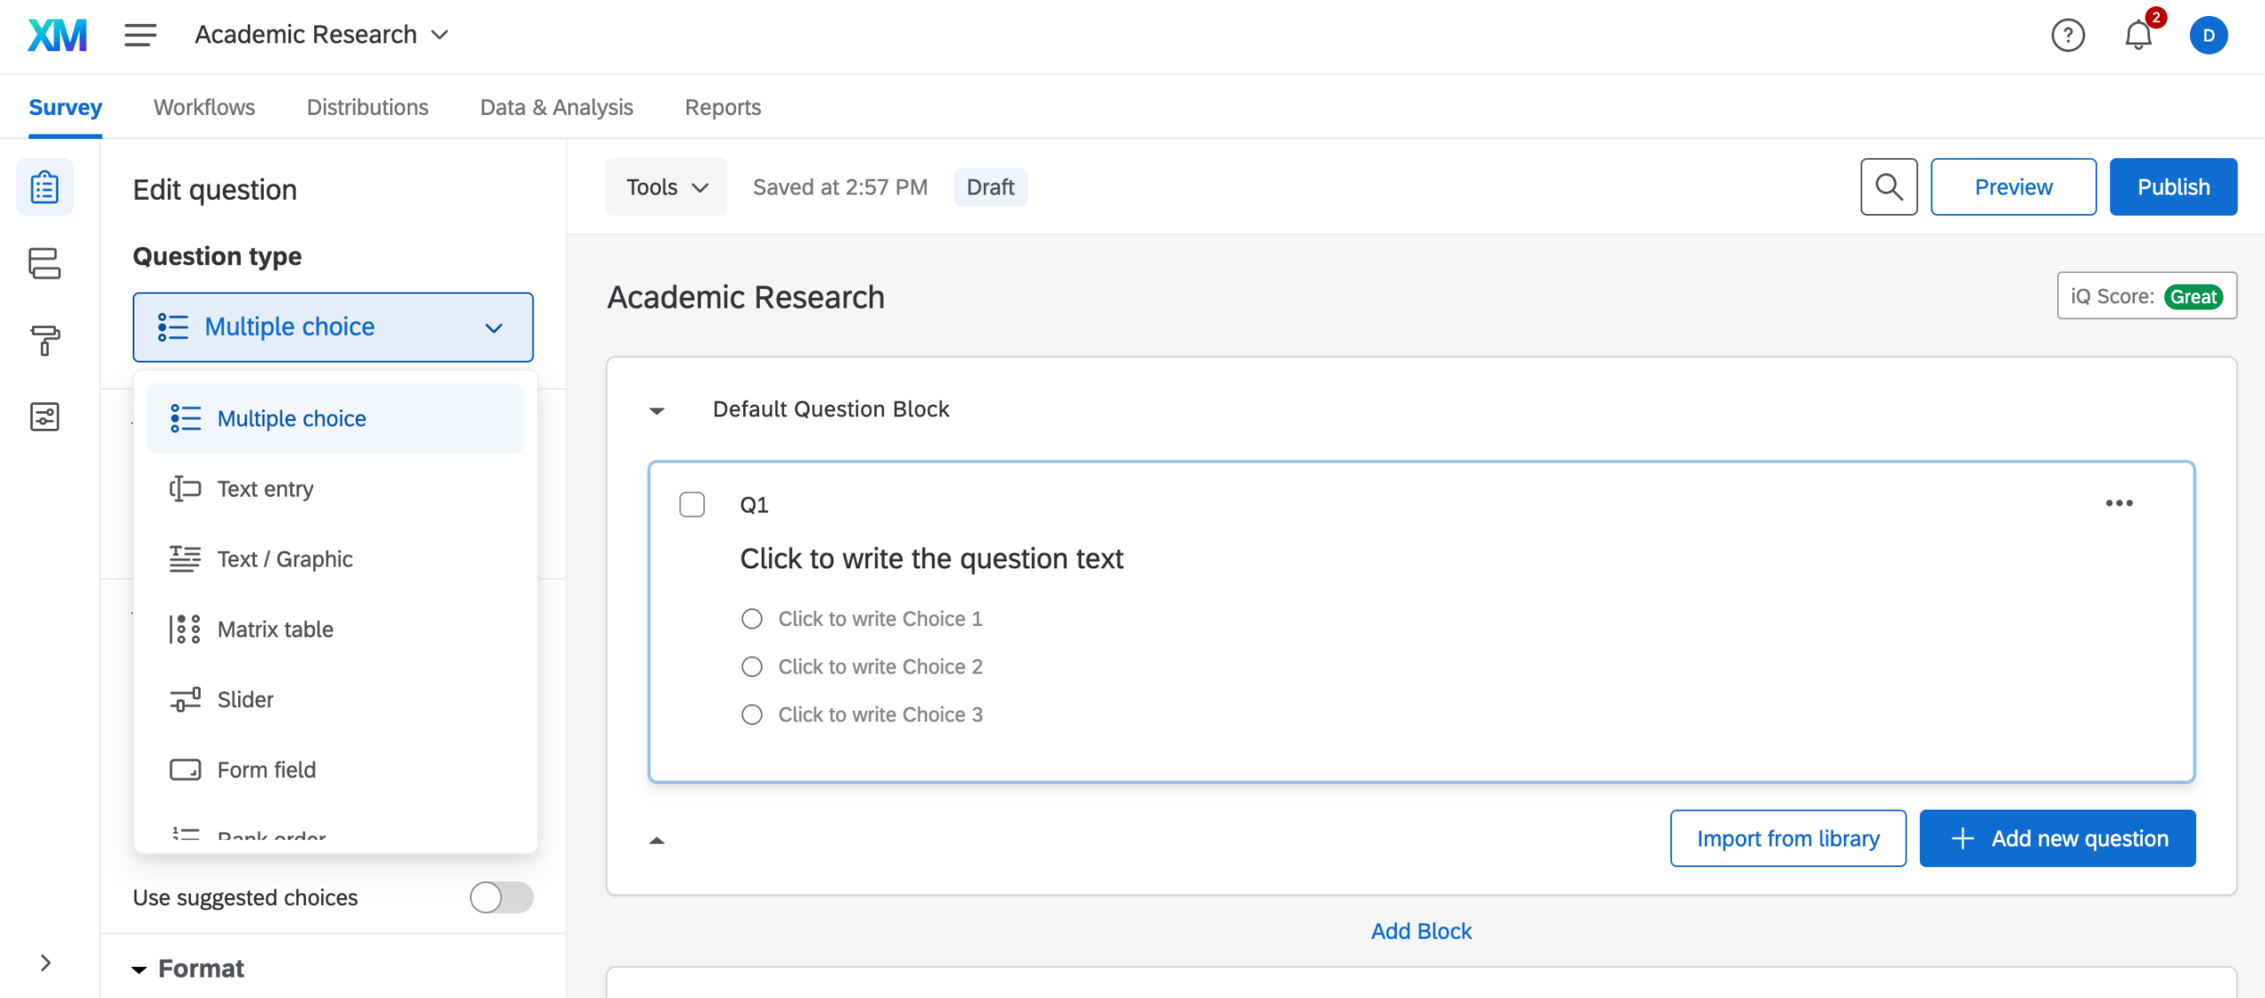Click the Publish button
2265x998 pixels.
point(2174,187)
